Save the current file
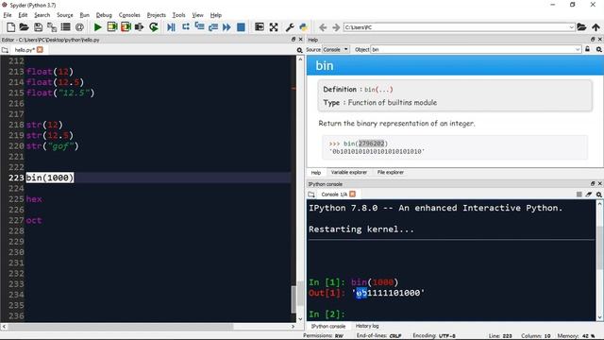The height and width of the screenshot is (340, 604). tap(38, 27)
